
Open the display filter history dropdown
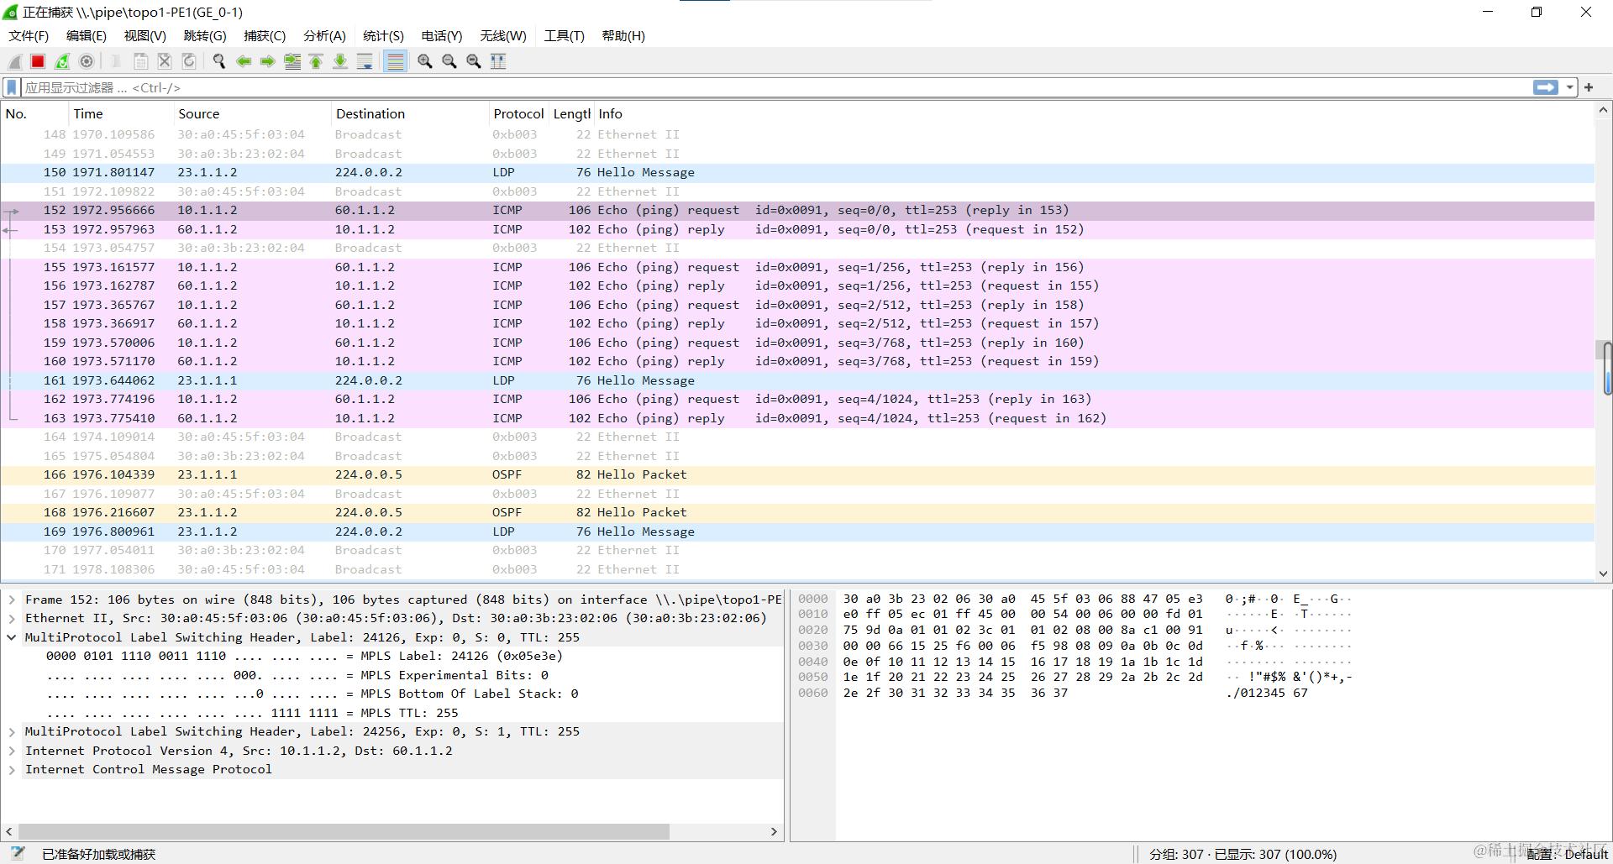[x=1569, y=87]
